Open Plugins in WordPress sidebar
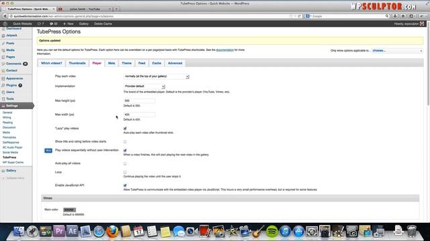 pyautogui.click(x=11, y=85)
